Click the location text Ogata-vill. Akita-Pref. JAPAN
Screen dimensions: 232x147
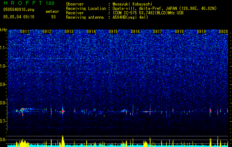pos(145,8)
